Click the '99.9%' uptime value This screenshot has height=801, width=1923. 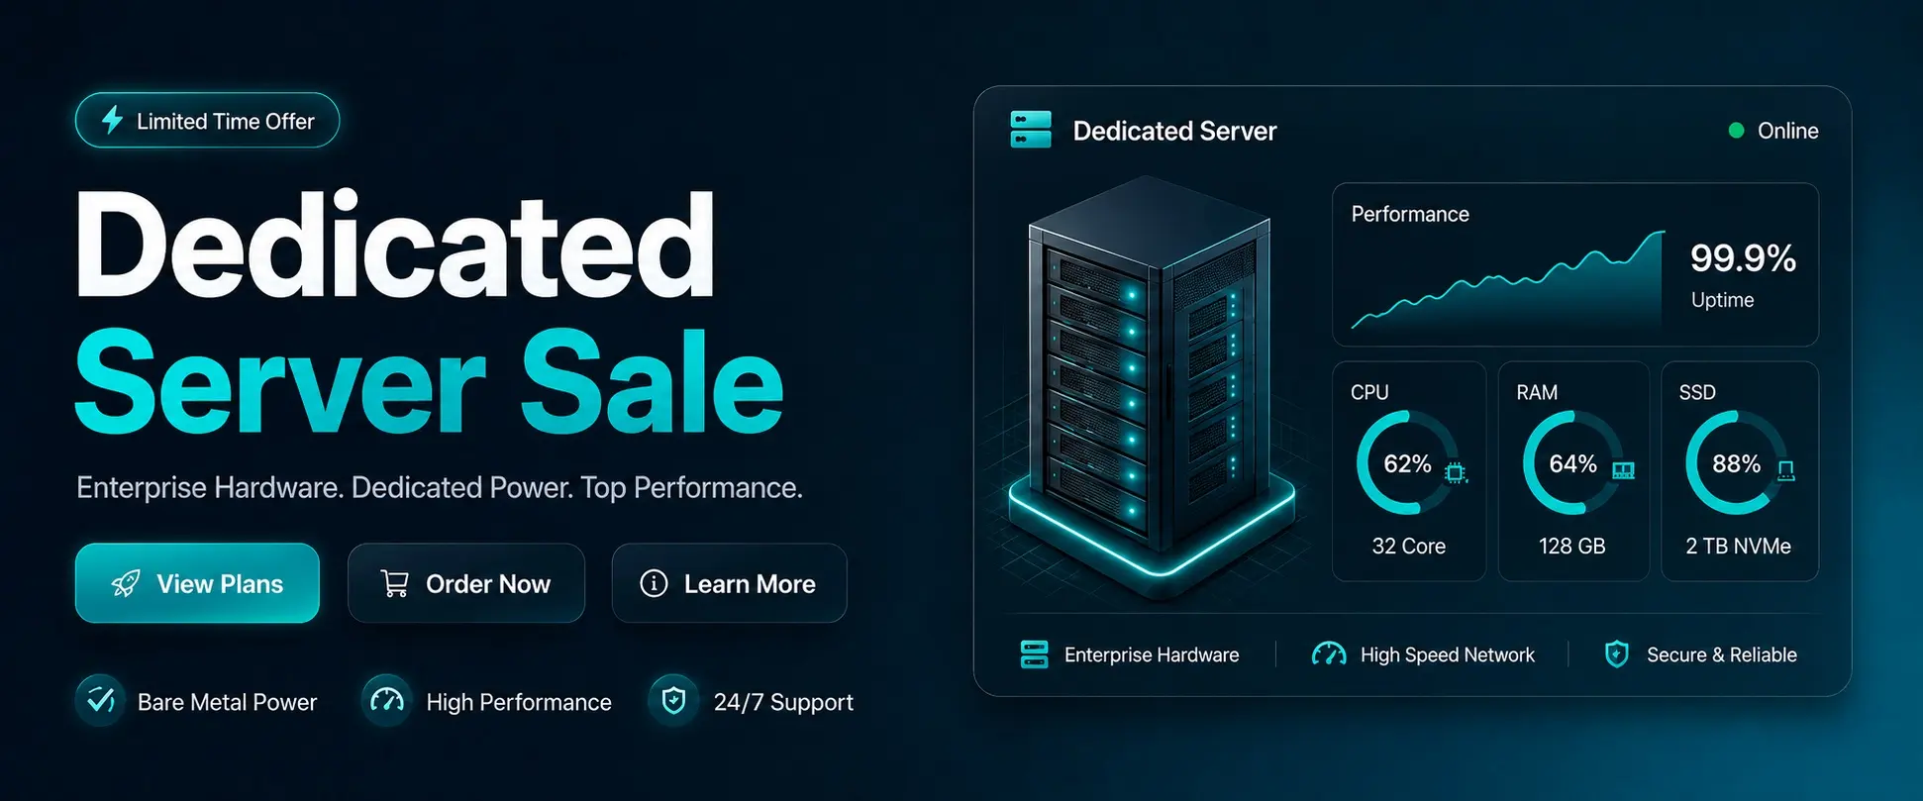[1743, 257]
